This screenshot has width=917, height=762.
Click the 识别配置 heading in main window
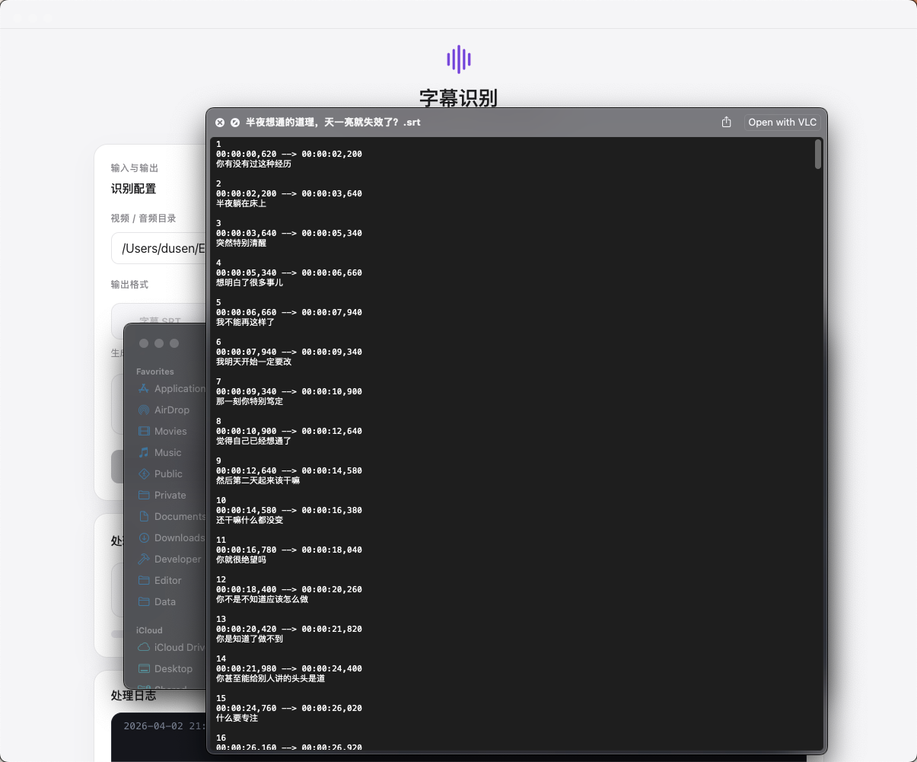click(x=134, y=189)
